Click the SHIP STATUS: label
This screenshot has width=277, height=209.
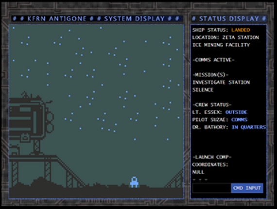(210, 30)
